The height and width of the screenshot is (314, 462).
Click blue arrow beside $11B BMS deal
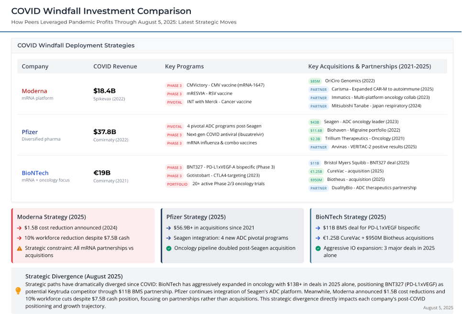coord(318,228)
